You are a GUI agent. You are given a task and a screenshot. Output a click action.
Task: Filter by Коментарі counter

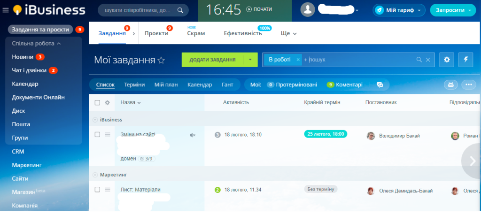tap(344, 84)
